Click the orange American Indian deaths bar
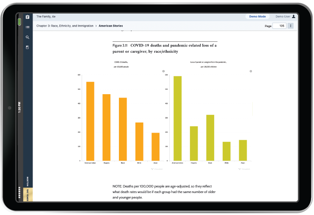Viewport: 314px width, 215px height. [90, 121]
